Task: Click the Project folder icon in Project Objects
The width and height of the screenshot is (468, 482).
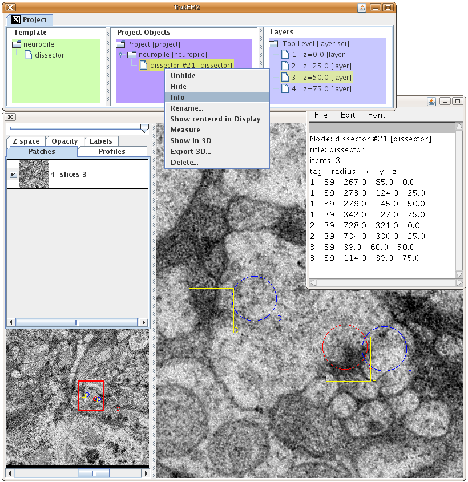Action: [x=120, y=44]
